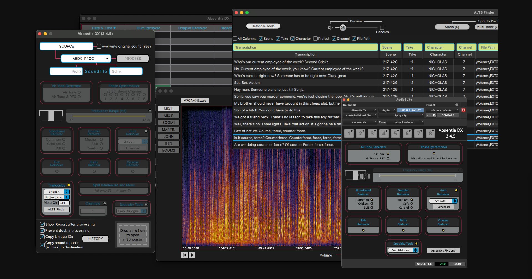Toggle Frequency Range enable dot in Absentia DX window
The height and width of the screenshot is (279, 532).
coord(150,111)
